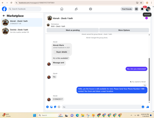This screenshot has height=118, width=154.
Task: Open the Groups icon in top navigation
Action: pos(91,9)
